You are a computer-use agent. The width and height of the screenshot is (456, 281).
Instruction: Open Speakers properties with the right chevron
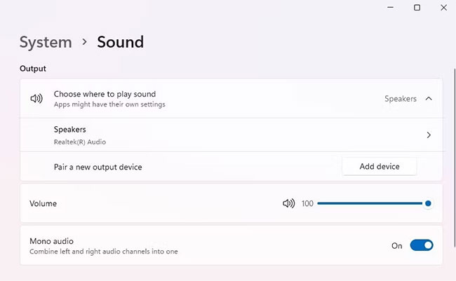pos(429,135)
